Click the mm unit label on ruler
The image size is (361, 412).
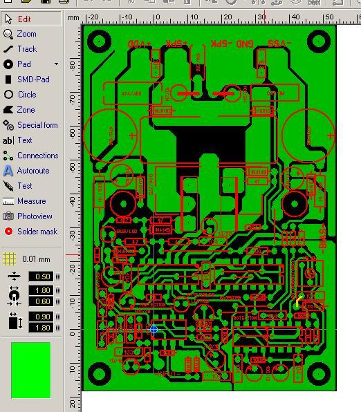point(73,17)
